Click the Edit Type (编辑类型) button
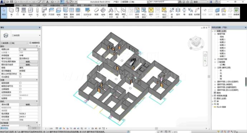This screenshot has height=133, width=247. (x=34, y=43)
